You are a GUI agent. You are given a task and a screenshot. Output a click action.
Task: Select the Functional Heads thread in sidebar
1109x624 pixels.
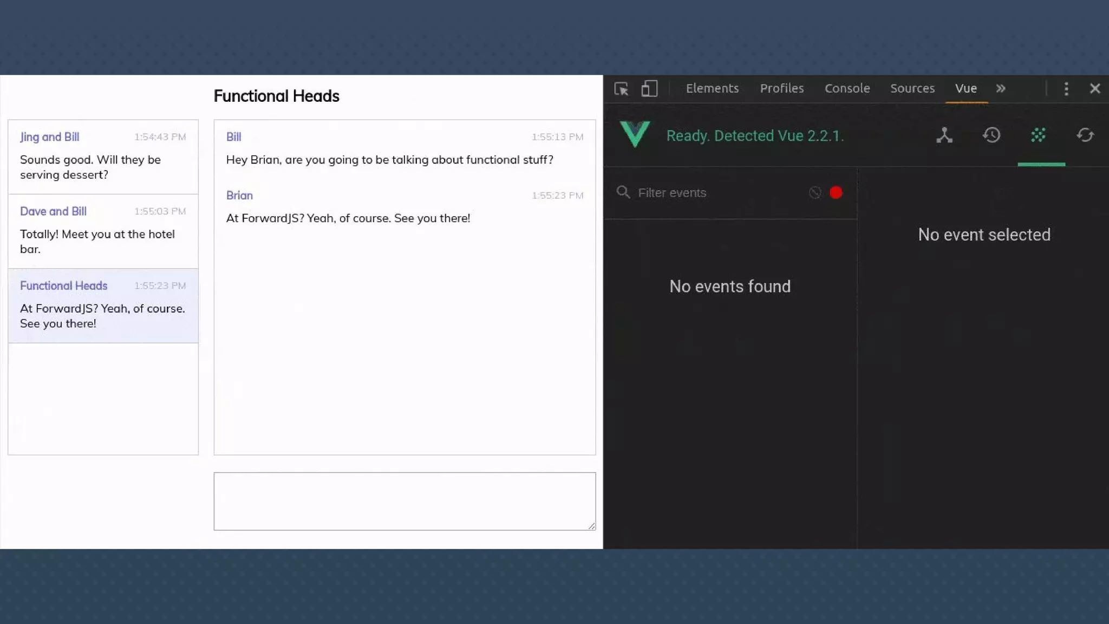pos(103,305)
